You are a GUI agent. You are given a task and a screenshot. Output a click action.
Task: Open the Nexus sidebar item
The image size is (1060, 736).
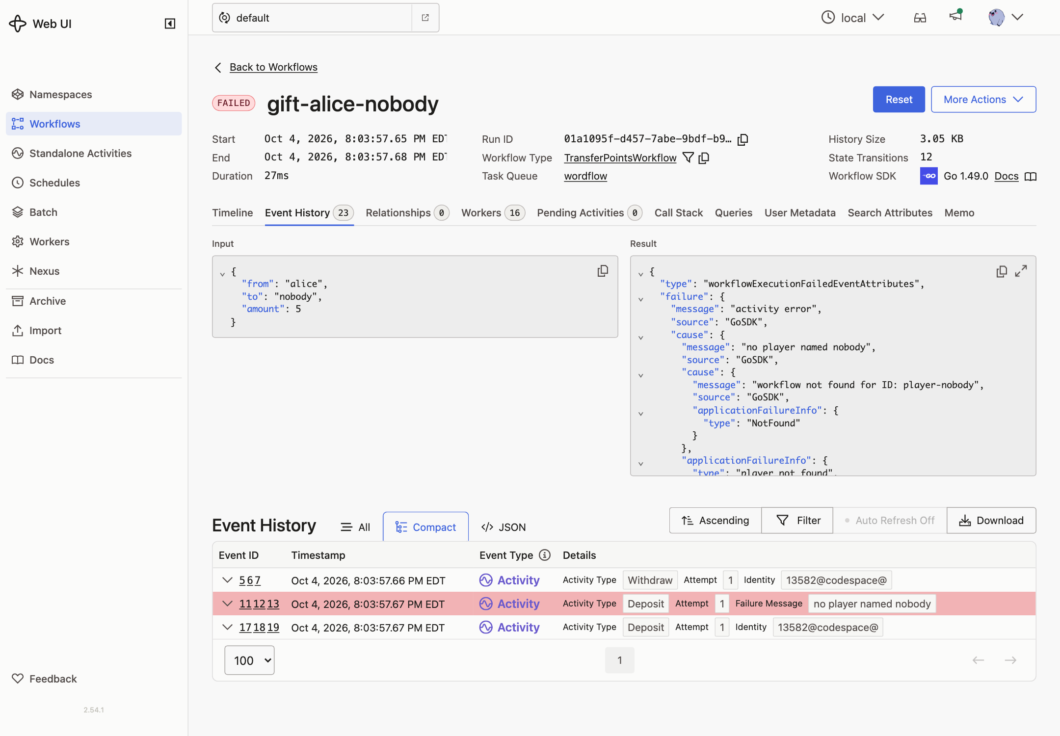94,271
